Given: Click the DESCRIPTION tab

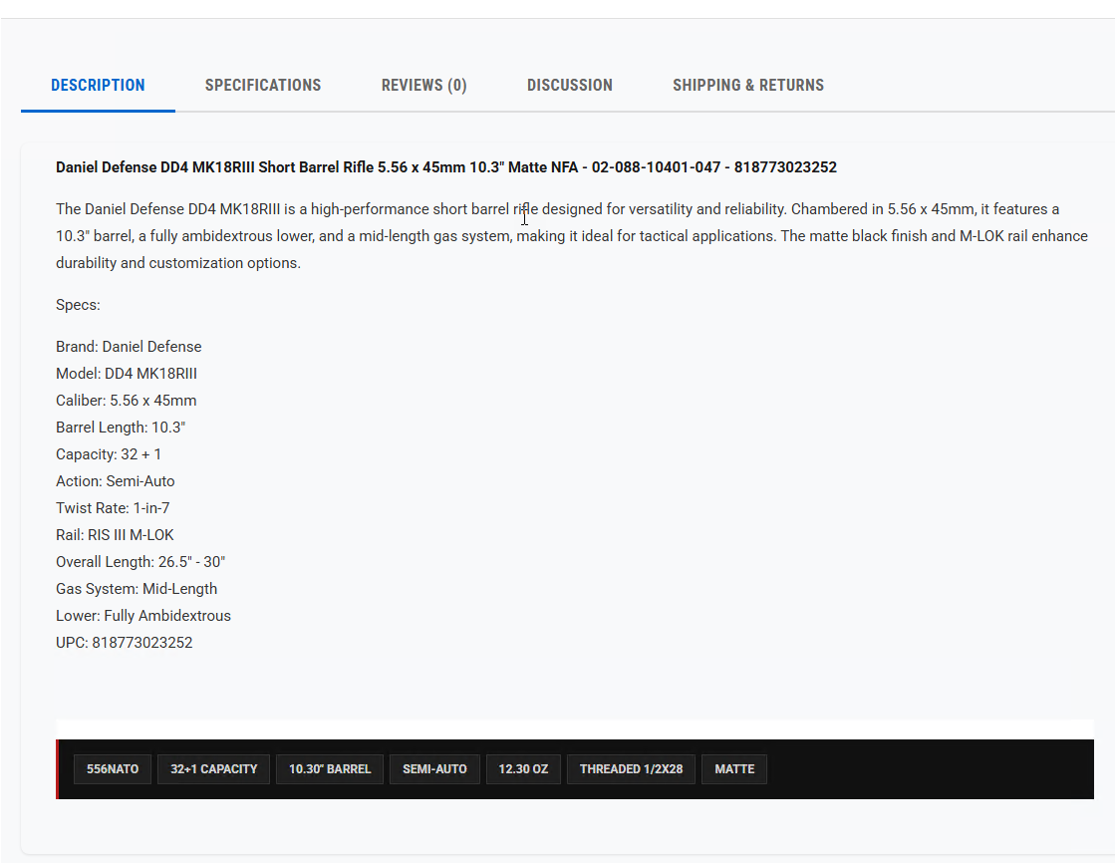Looking at the screenshot, I should pos(97,85).
